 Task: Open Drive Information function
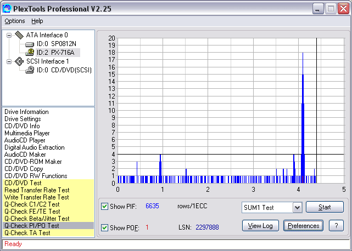(26, 112)
